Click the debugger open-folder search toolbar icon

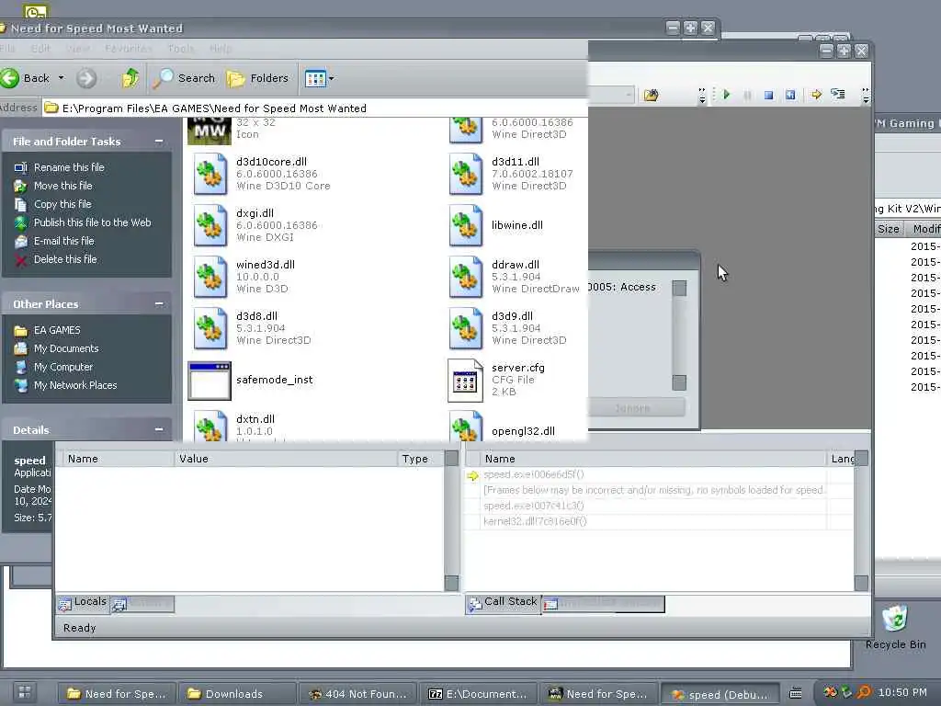point(652,95)
